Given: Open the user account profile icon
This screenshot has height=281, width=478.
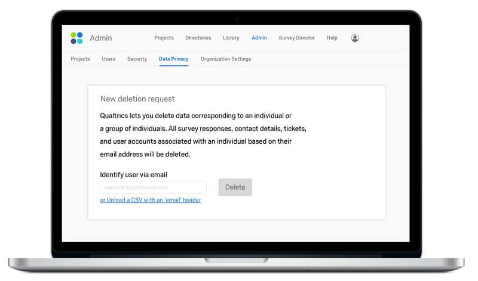Looking at the screenshot, I should click(x=354, y=38).
